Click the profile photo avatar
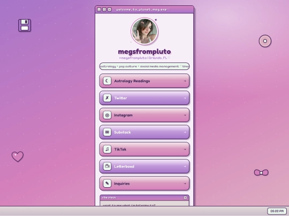 point(144,31)
